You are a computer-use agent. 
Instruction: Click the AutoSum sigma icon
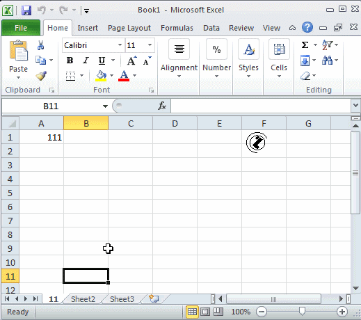click(x=305, y=45)
